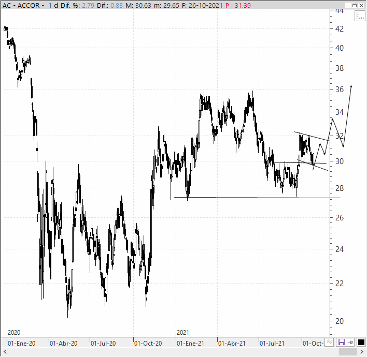
Task: Click the red price value 31,39
Action: [243, 5]
